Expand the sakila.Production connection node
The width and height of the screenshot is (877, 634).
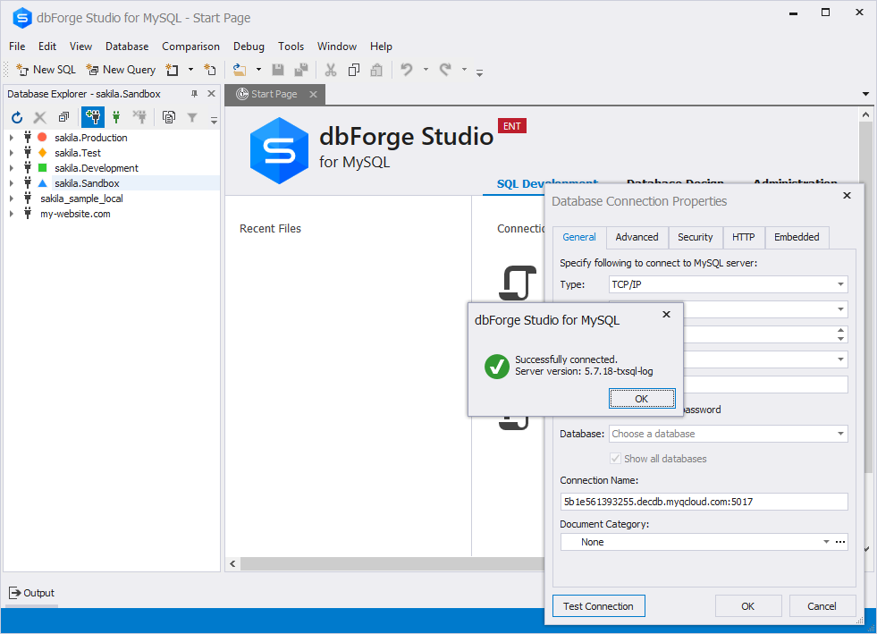tap(12, 138)
